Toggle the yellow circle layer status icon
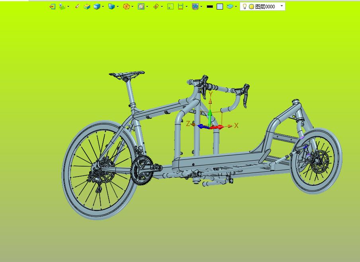Image resolution: width=360 pixels, height=262 pixels. (x=251, y=6)
